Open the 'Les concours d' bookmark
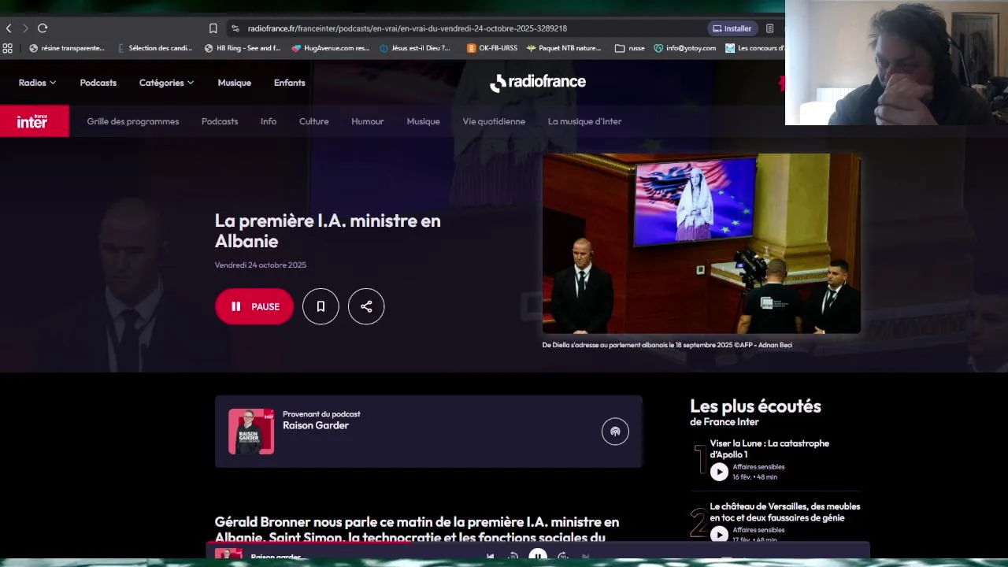 755,48
